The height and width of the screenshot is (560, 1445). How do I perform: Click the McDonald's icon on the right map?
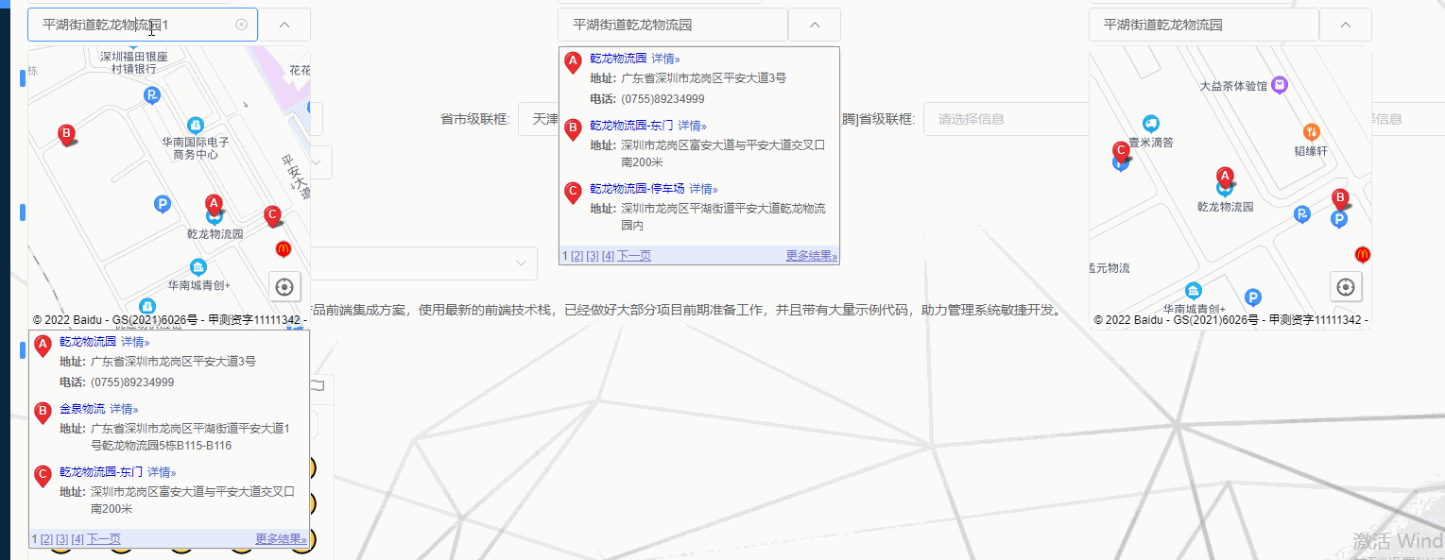coord(1363,254)
